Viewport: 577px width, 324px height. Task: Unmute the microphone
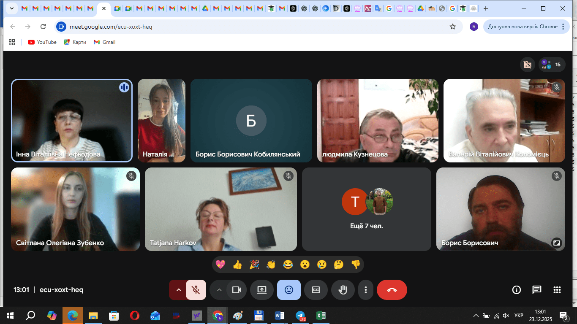tap(196, 290)
